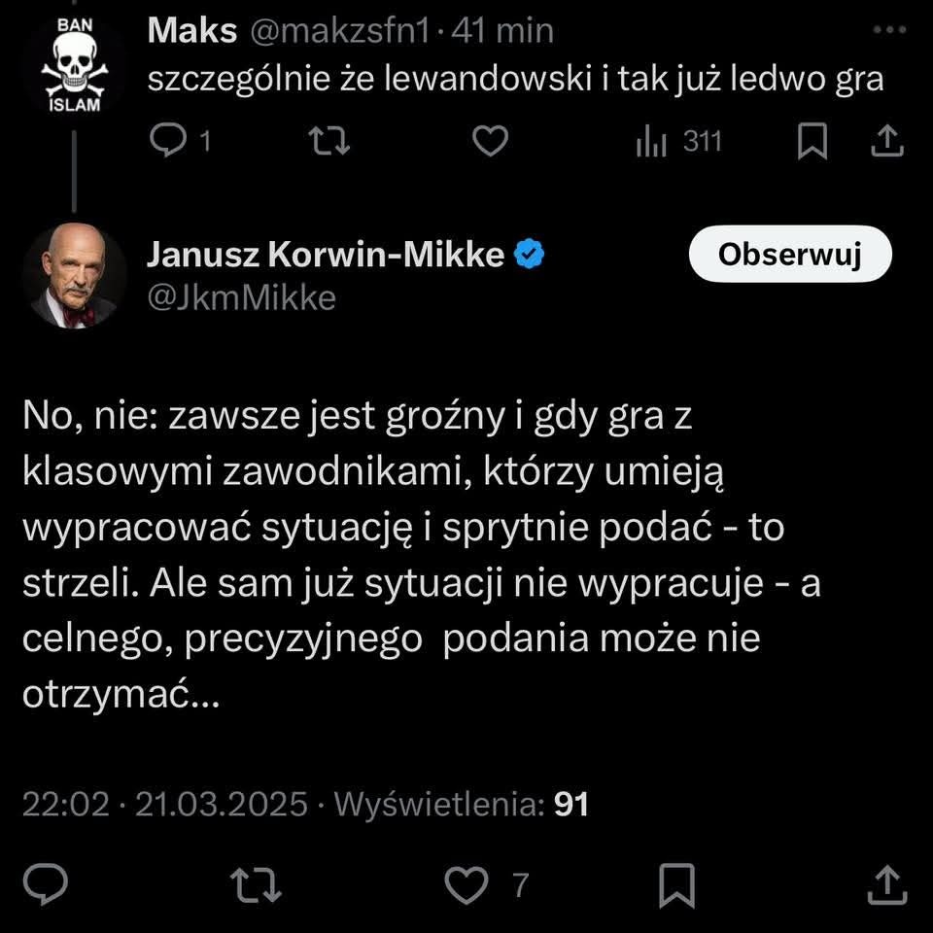Share the Maks tweet

[x=887, y=141]
